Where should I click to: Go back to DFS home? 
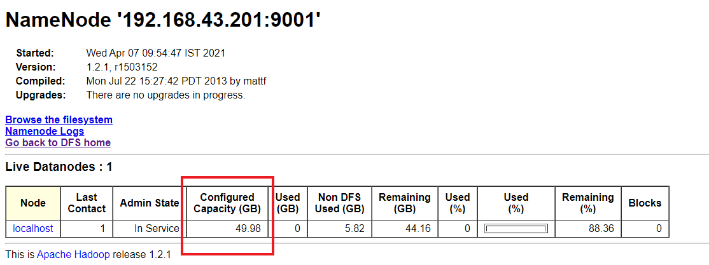(x=58, y=142)
